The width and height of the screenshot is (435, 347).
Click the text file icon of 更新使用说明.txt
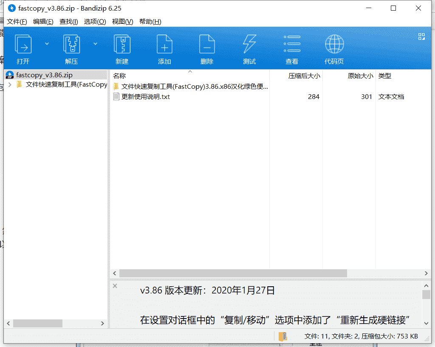pyautogui.click(x=116, y=96)
